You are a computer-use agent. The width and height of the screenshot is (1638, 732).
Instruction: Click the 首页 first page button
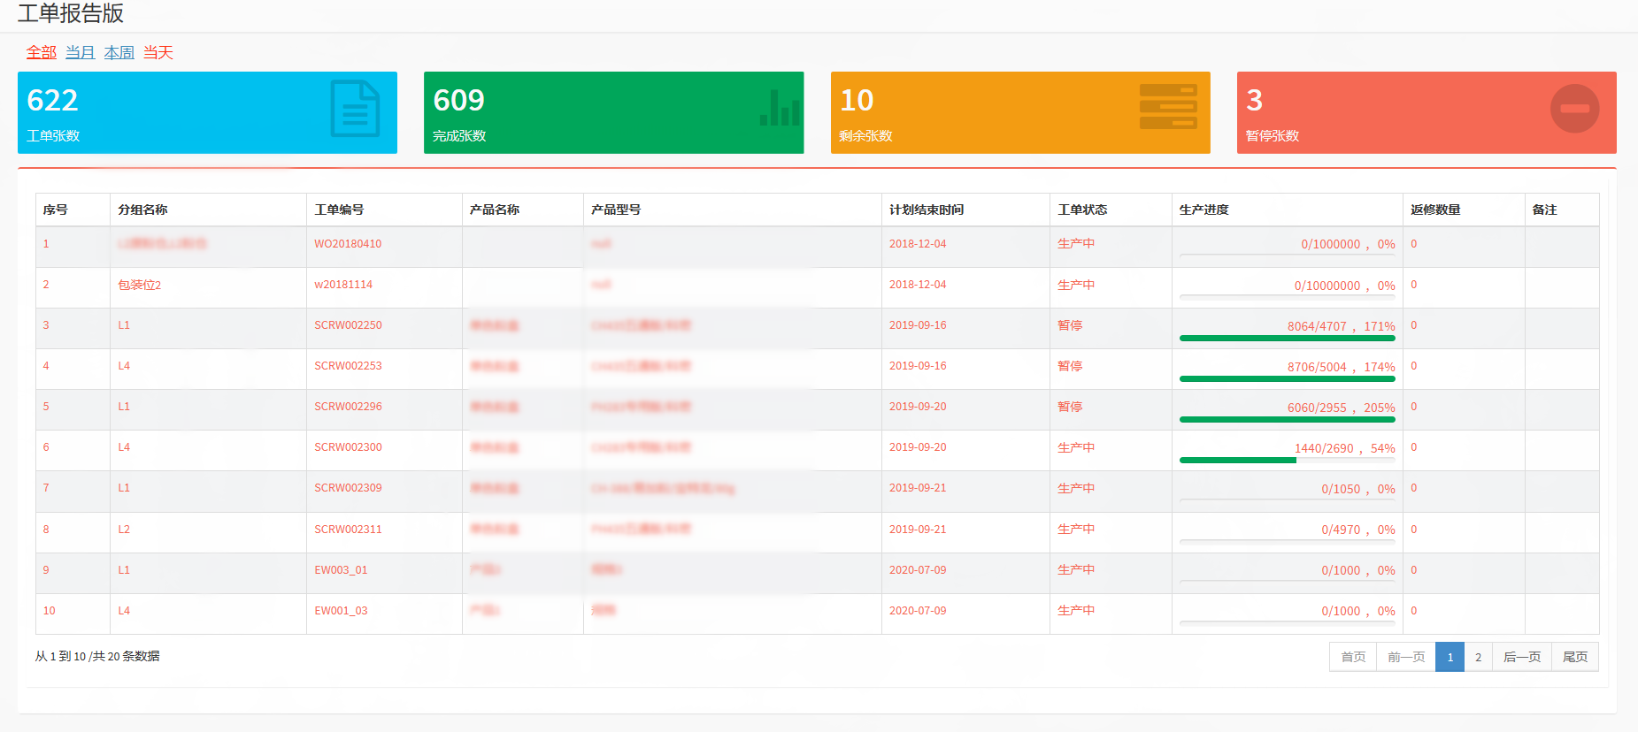[x=1352, y=657]
